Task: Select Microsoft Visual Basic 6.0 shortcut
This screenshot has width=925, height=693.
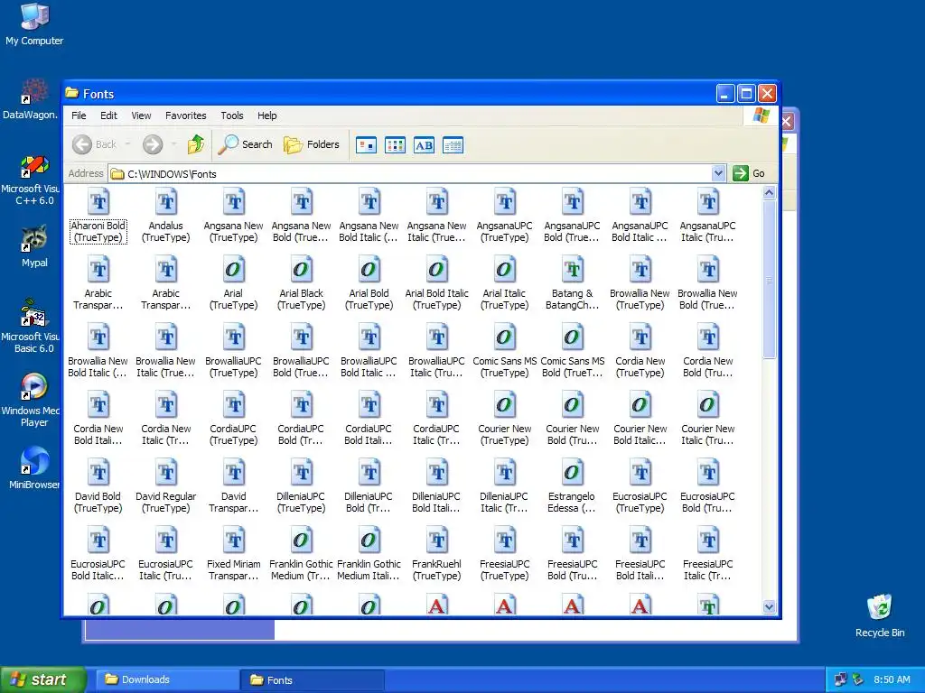Action: coord(31,327)
